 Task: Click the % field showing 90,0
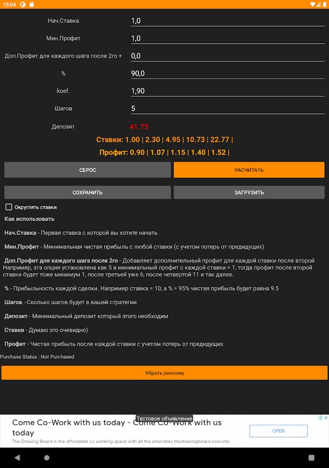[x=227, y=73]
